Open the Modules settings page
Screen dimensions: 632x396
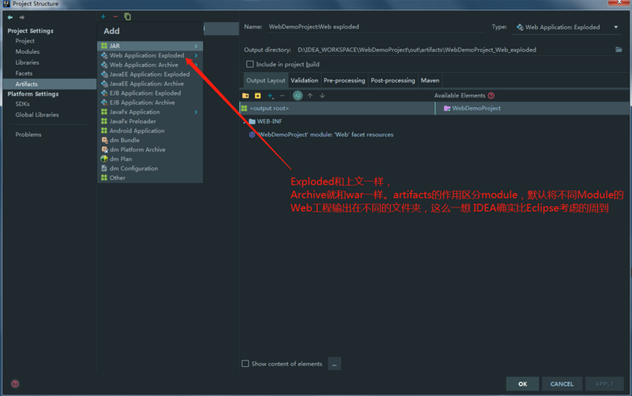click(x=28, y=51)
